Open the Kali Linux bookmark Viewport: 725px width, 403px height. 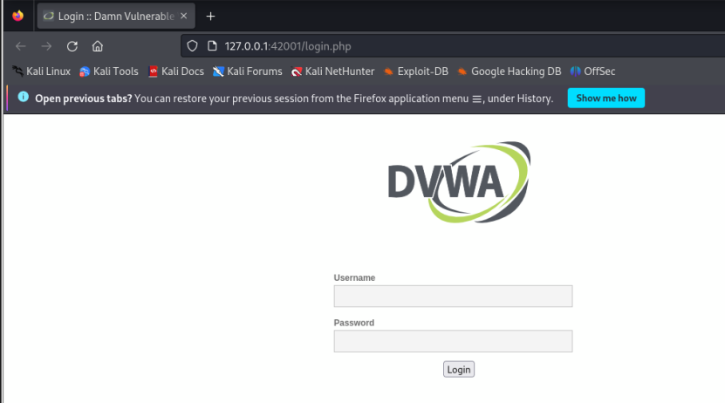41,72
